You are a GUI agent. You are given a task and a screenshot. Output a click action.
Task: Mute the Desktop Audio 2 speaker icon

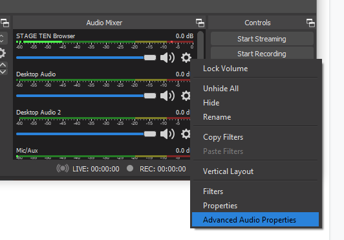167,134
